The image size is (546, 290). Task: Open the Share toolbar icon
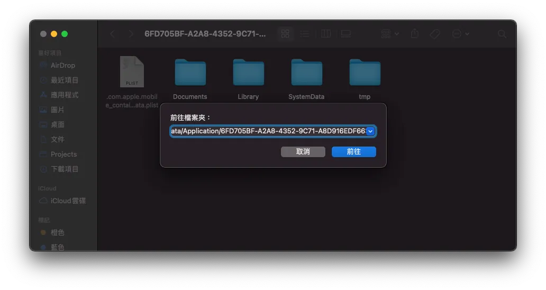point(415,34)
